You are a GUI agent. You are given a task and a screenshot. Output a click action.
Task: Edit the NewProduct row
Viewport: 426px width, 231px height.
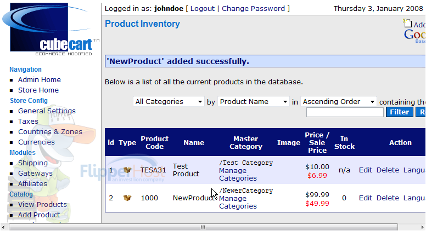pos(366,198)
